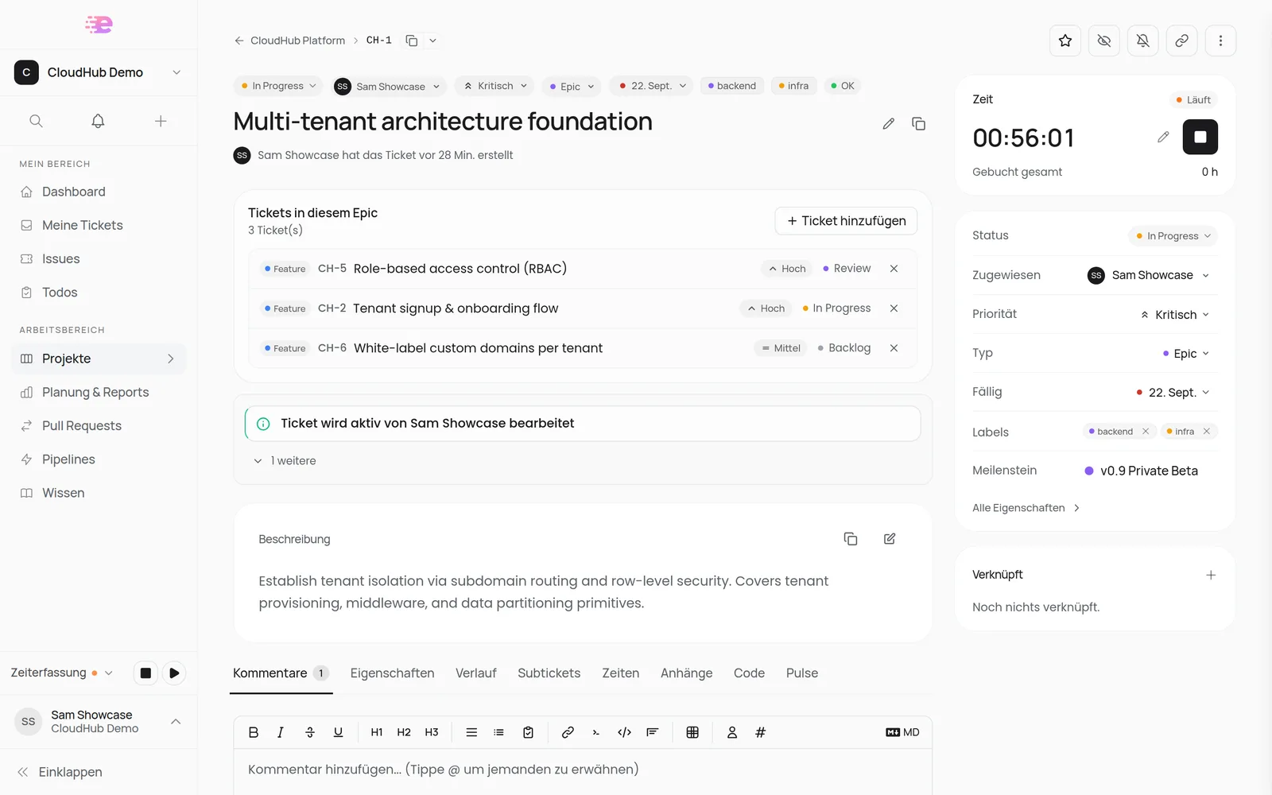Open the three-dot more options menu
The width and height of the screenshot is (1272, 795).
point(1221,41)
